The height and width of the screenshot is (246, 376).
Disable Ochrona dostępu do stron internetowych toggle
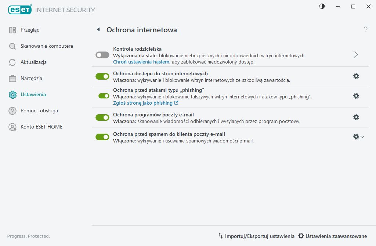(102, 76)
